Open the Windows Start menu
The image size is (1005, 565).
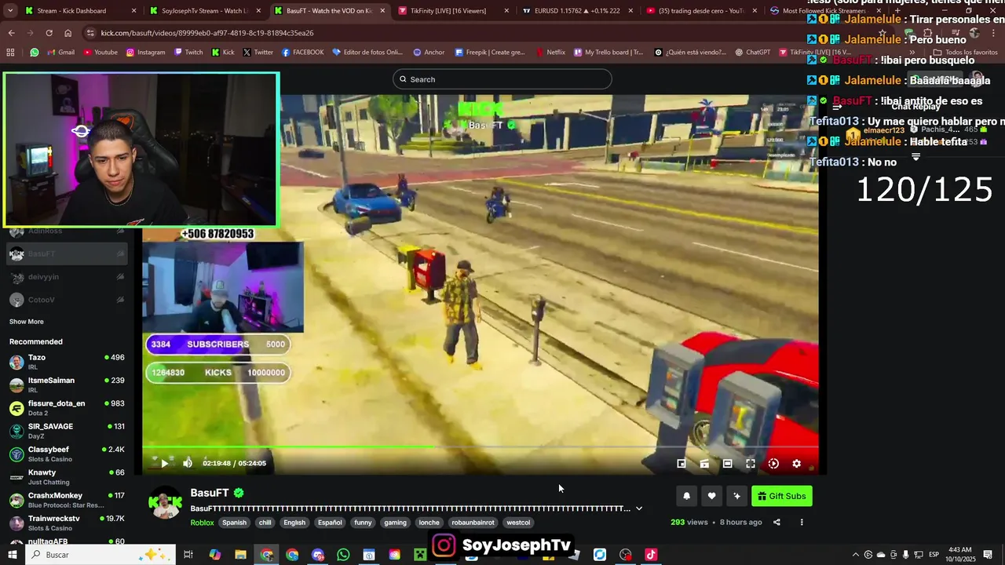click(x=13, y=555)
